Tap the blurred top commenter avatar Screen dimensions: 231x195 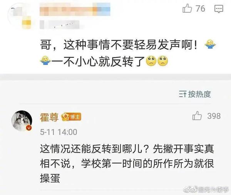(20, 16)
